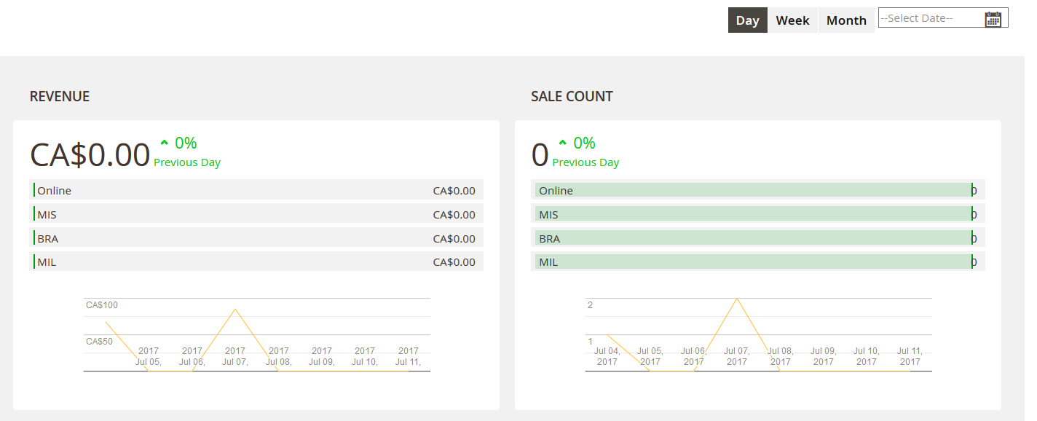Screen dimensions: 1037x421
Task: Click the MIL bar in Sale Count
Action: tap(754, 262)
